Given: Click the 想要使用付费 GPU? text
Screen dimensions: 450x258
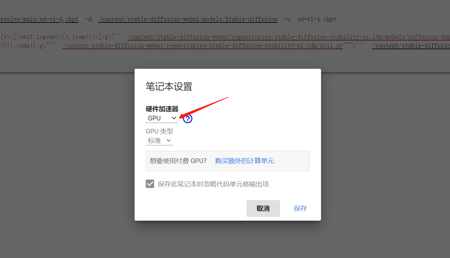Looking at the screenshot, I should [x=178, y=161].
